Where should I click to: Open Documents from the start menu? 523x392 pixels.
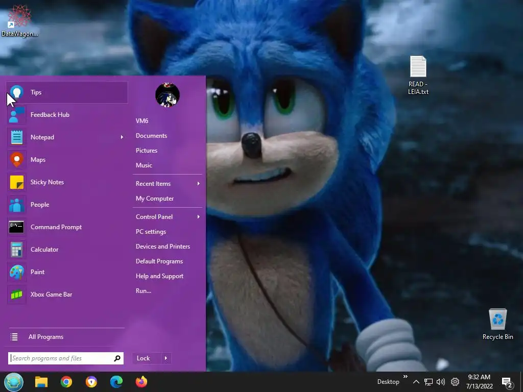click(151, 136)
